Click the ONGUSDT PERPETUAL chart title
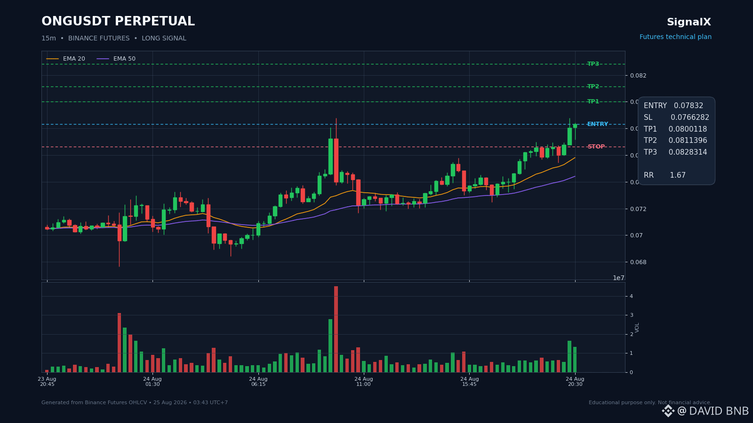Viewport: 753px width, 423px height. point(118,22)
